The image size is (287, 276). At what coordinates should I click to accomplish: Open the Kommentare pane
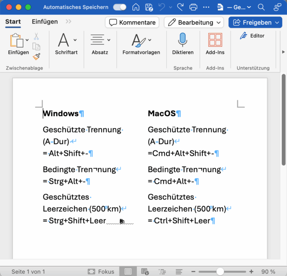pyautogui.click(x=132, y=22)
